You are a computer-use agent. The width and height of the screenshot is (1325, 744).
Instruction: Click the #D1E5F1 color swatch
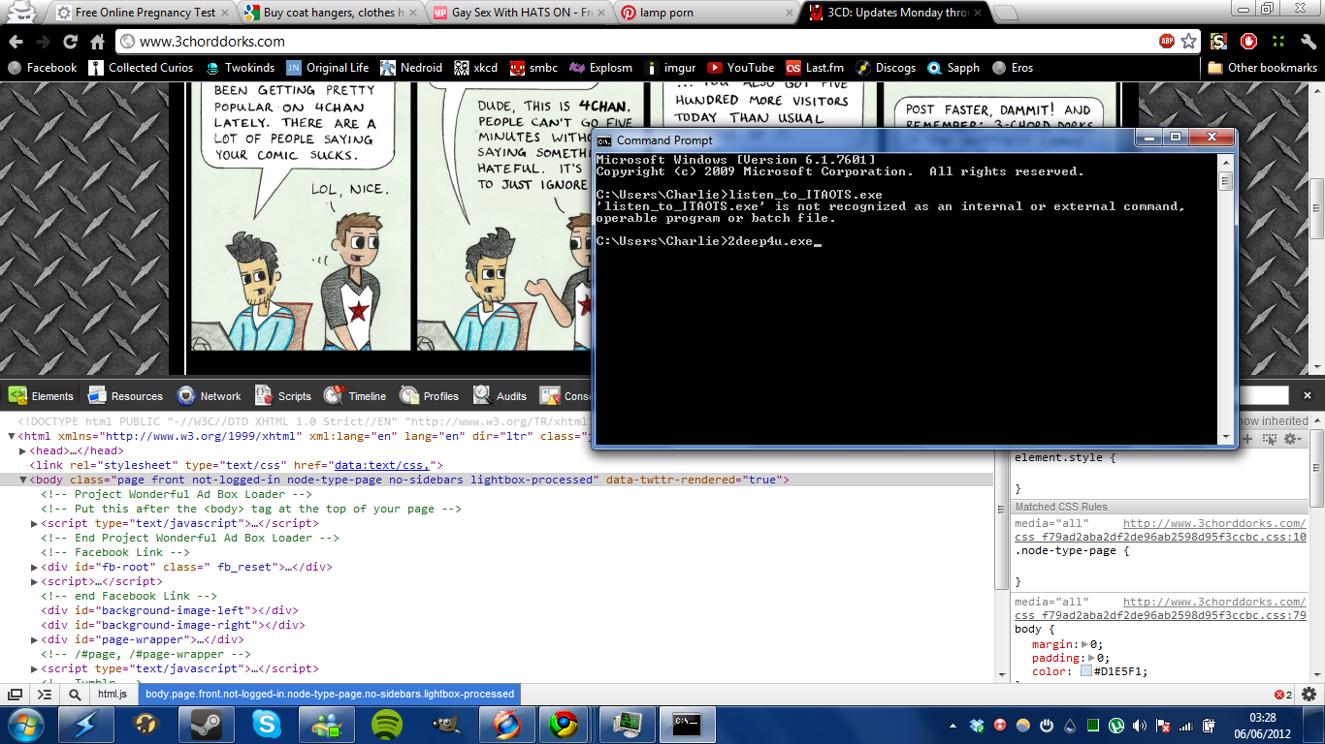click(1086, 671)
